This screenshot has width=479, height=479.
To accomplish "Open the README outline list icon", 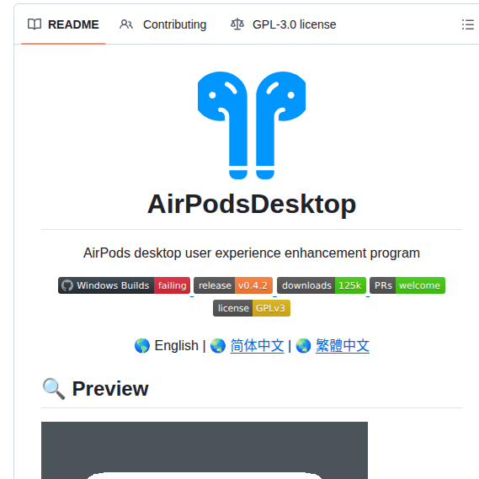I will point(468,24).
